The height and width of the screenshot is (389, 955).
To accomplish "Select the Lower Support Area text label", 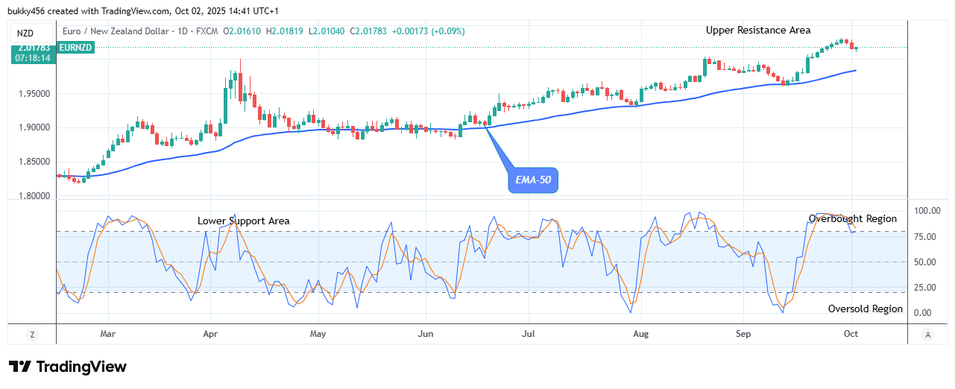I will [x=243, y=221].
